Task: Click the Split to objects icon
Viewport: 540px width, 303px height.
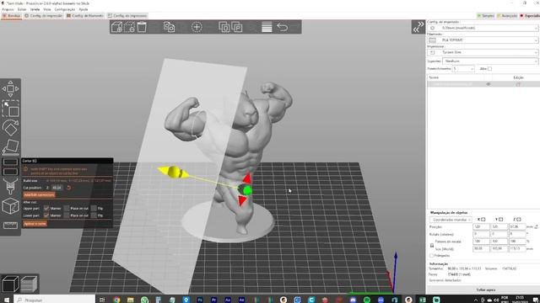Action: 224,27
